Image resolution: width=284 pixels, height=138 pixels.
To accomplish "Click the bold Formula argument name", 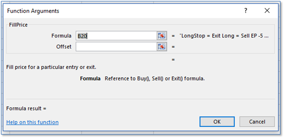I will (x=90, y=78).
